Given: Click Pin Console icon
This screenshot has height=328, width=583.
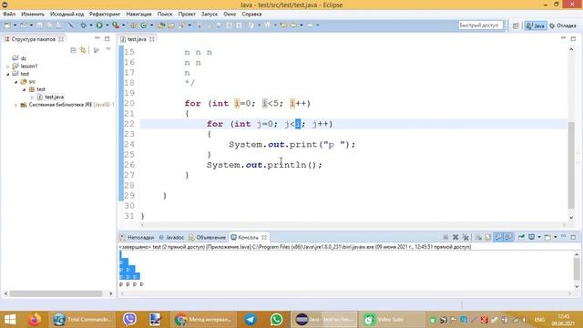Looking at the screenshot, I should tap(521, 237).
